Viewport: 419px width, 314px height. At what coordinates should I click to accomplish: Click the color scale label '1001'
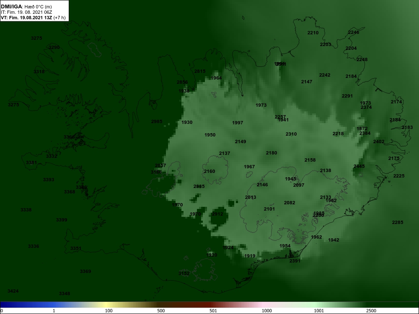(319, 311)
